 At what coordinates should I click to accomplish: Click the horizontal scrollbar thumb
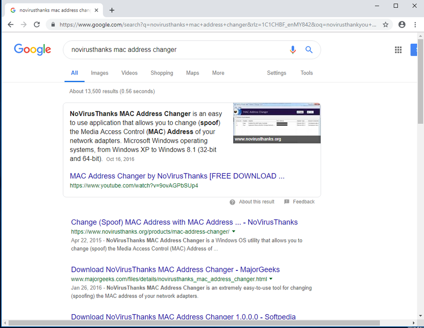pyautogui.click(x=194, y=323)
